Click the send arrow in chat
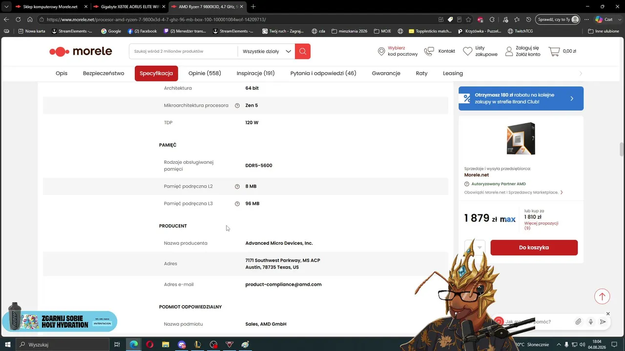 pyautogui.click(x=603, y=322)
